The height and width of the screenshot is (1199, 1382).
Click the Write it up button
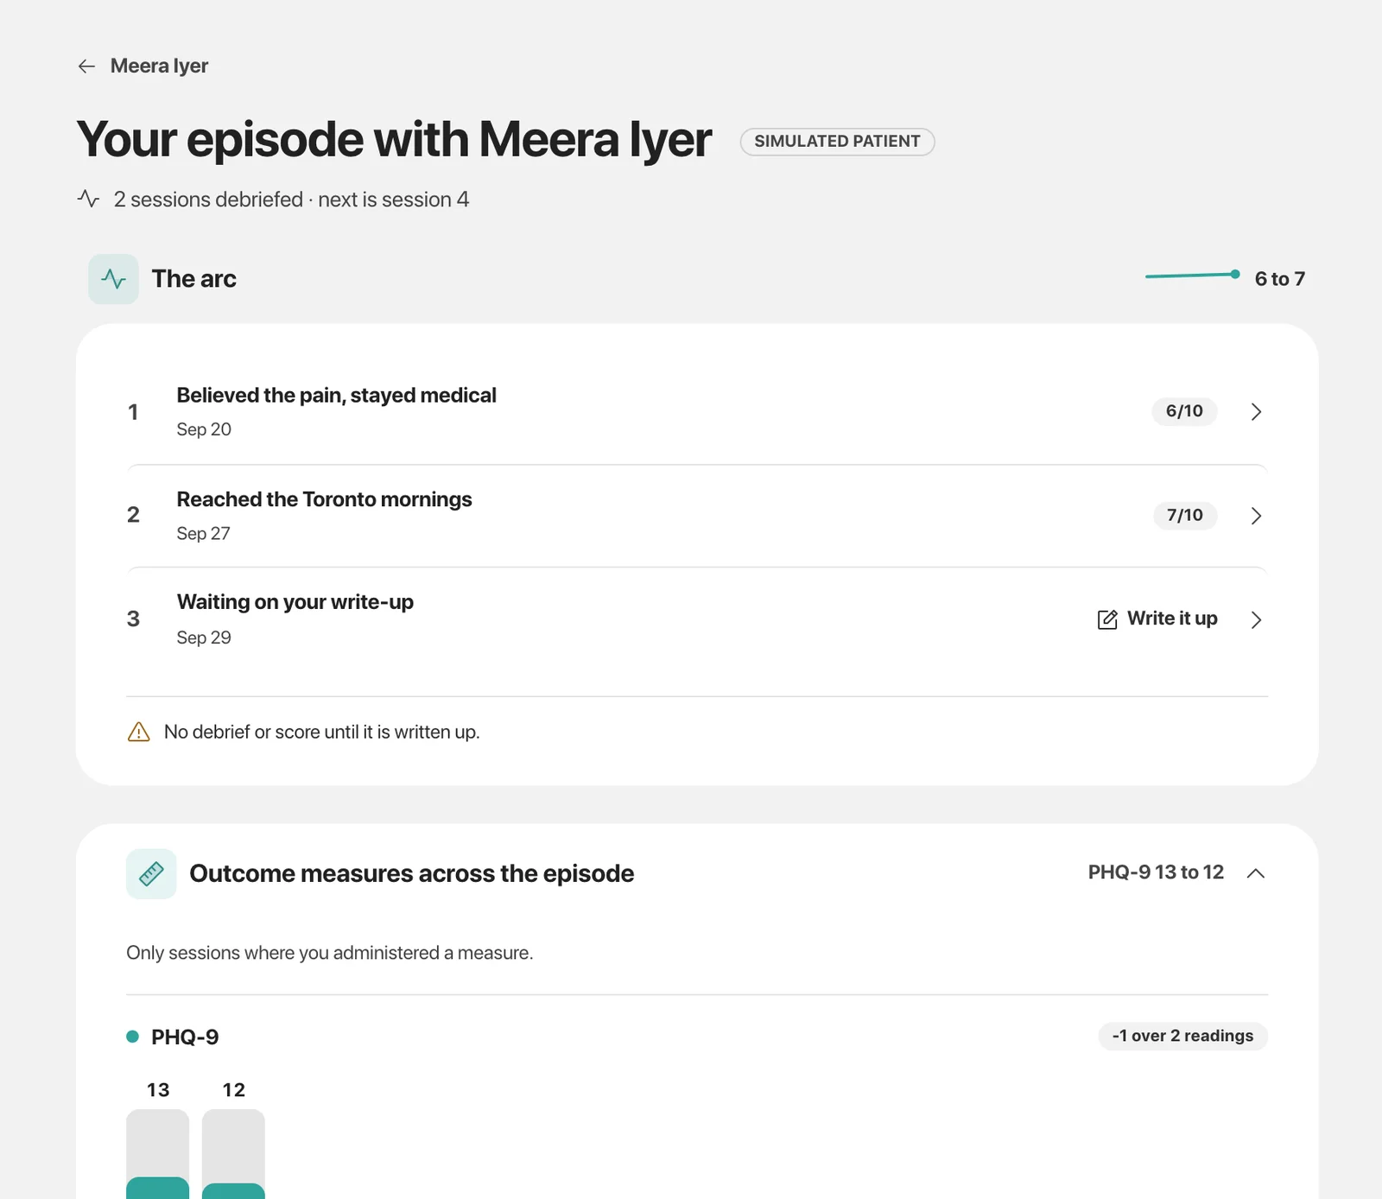coord(1157,619)
